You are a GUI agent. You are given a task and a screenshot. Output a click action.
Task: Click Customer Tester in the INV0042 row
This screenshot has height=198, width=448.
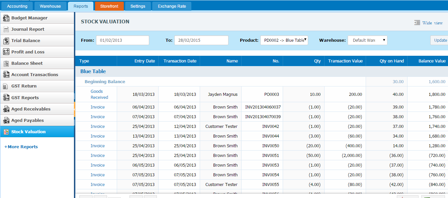(221, 127)
